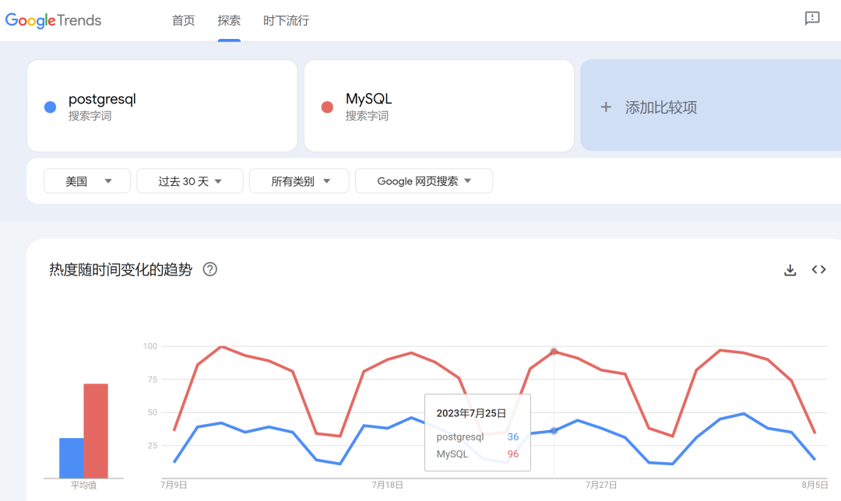The image size is (841, 501).
Task: Click the plus icon in 添加比较项
Action: coord(606,107)
